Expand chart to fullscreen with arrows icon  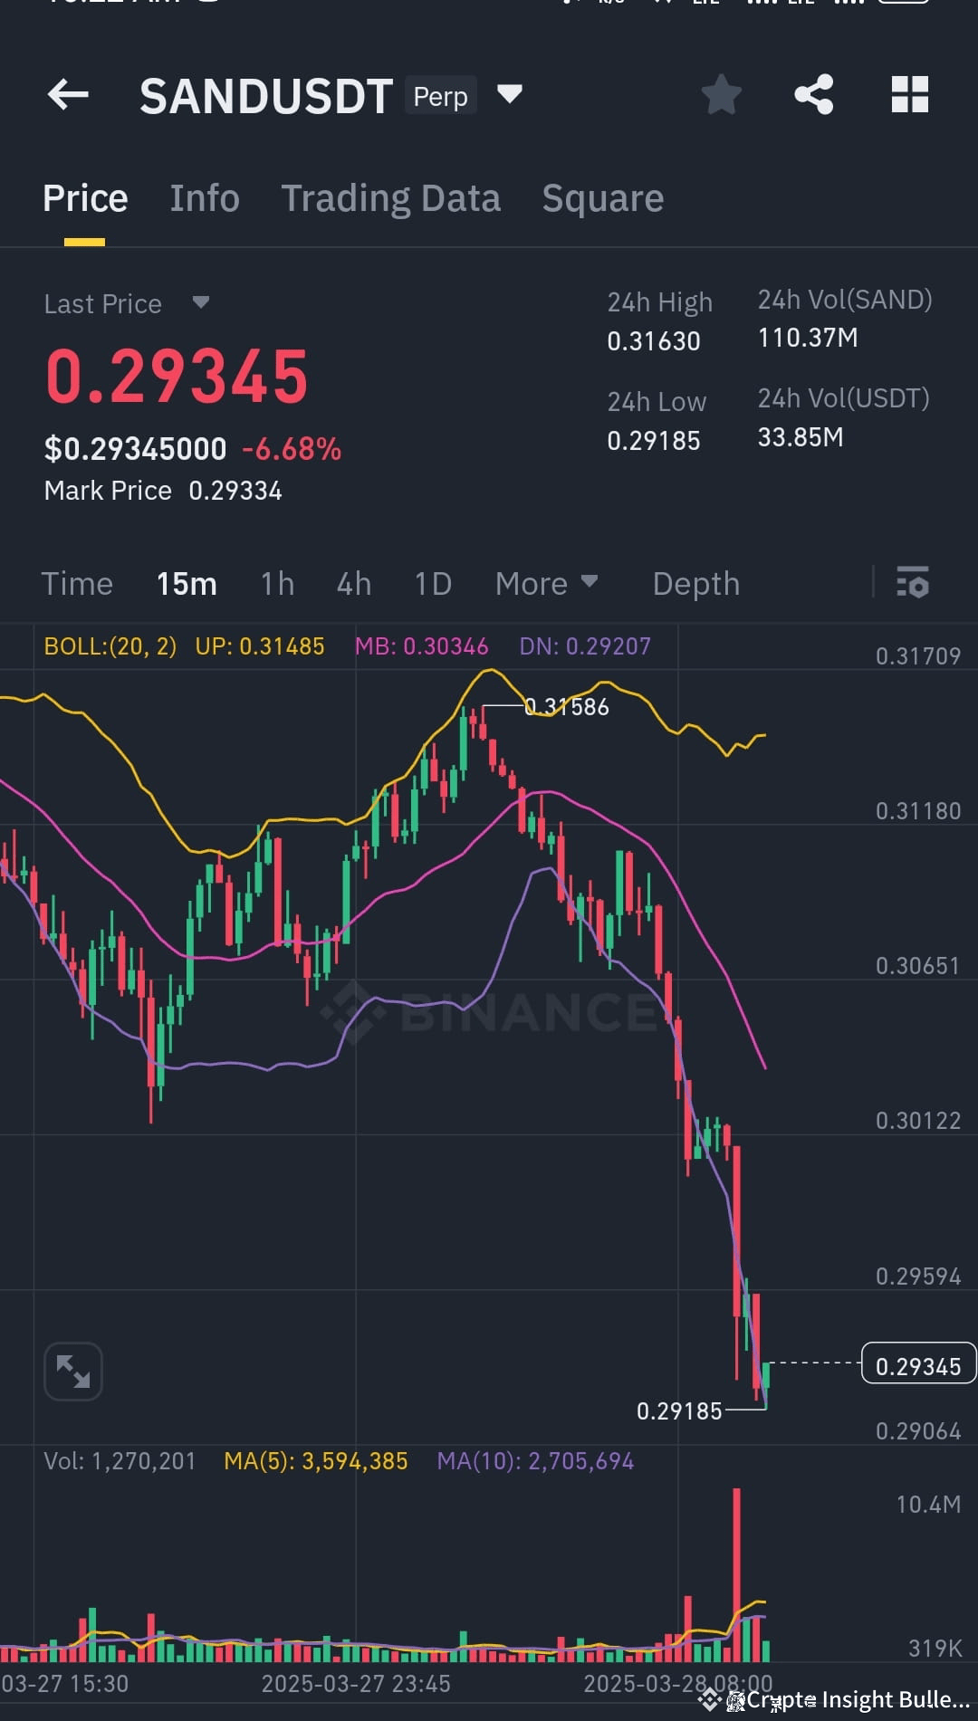(72, 1371)
